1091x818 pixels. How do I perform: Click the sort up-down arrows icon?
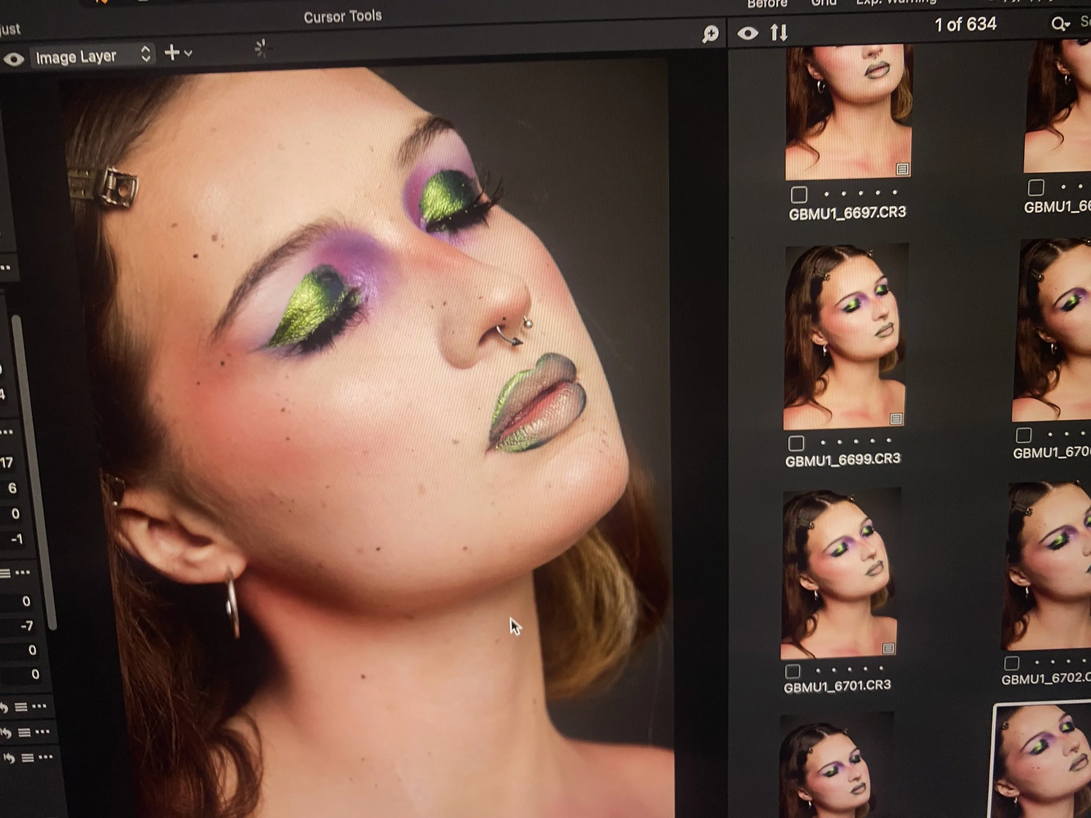click(x=779, y=33)
